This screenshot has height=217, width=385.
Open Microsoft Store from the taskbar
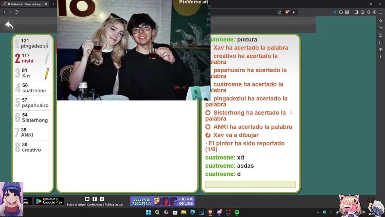[x=175, y=212]
